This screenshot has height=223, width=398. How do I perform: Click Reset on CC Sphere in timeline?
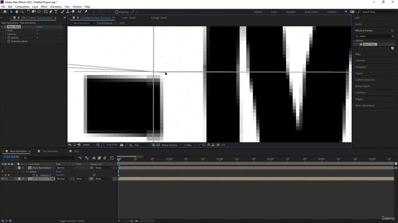point(58,172)
